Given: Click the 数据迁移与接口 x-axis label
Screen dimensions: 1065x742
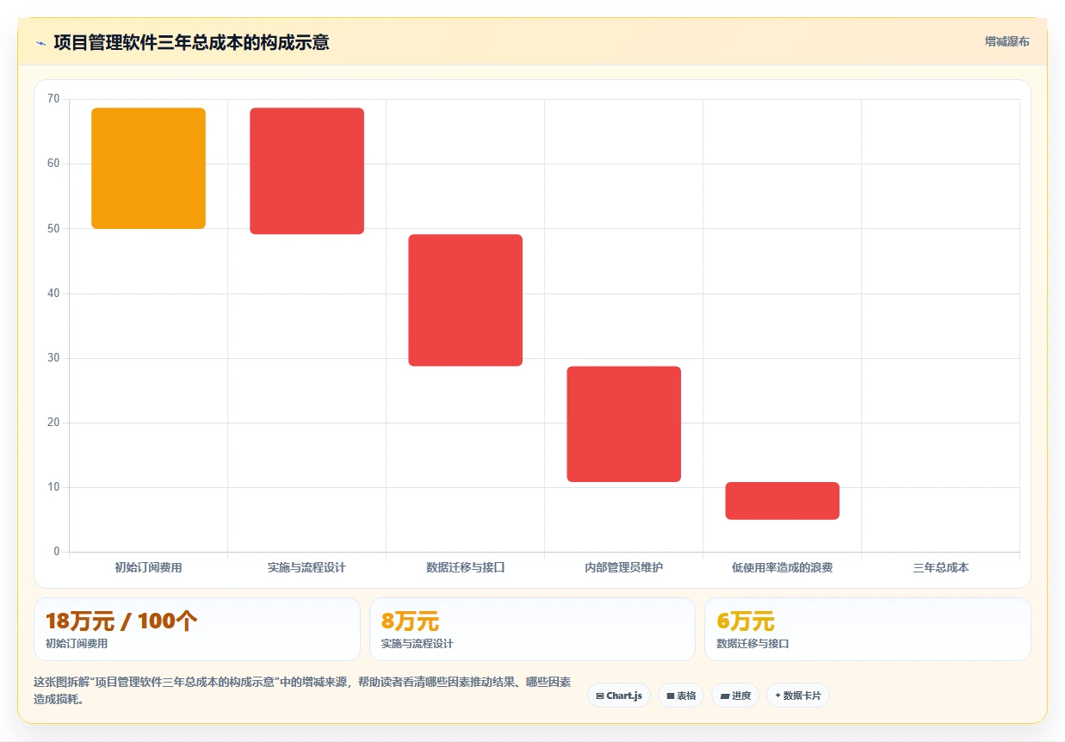Looking at the screenshot, I should click(465, 568).
